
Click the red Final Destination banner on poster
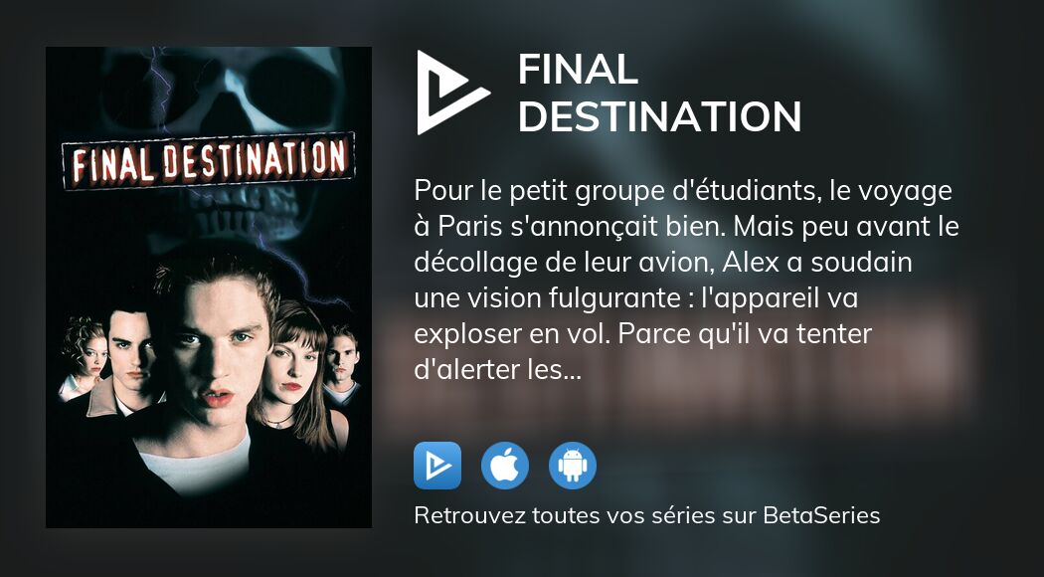[209, 160]
